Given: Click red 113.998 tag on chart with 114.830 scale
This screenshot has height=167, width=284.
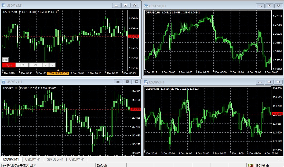Looking at the screenshot, I should pos(277,114).
